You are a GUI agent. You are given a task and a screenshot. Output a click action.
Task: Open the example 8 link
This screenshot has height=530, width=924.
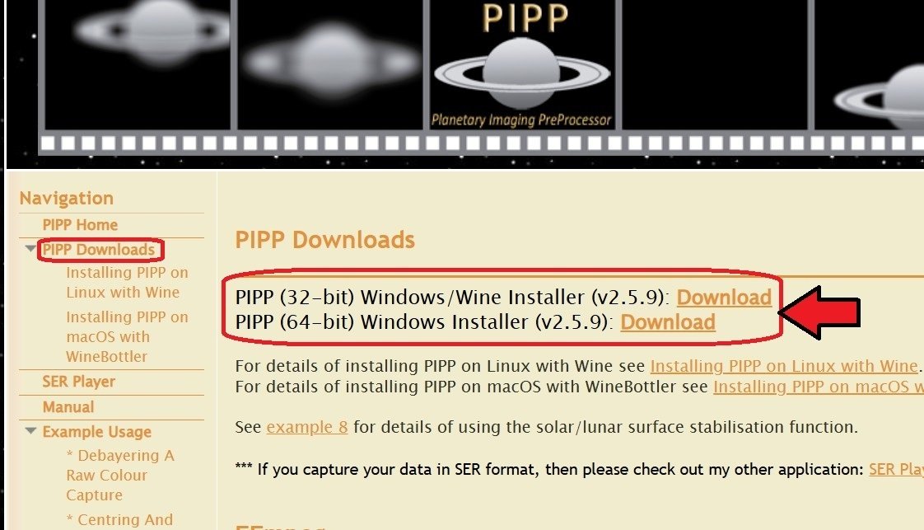[x=307, y=427]
